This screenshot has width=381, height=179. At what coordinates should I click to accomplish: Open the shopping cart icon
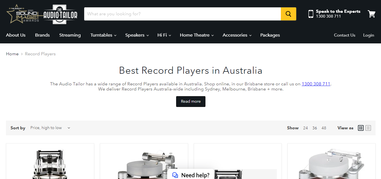372,14
